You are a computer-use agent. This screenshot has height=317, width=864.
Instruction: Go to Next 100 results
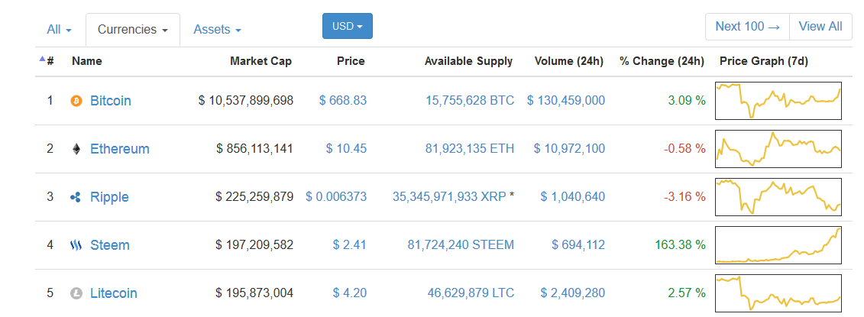point(747,27)
